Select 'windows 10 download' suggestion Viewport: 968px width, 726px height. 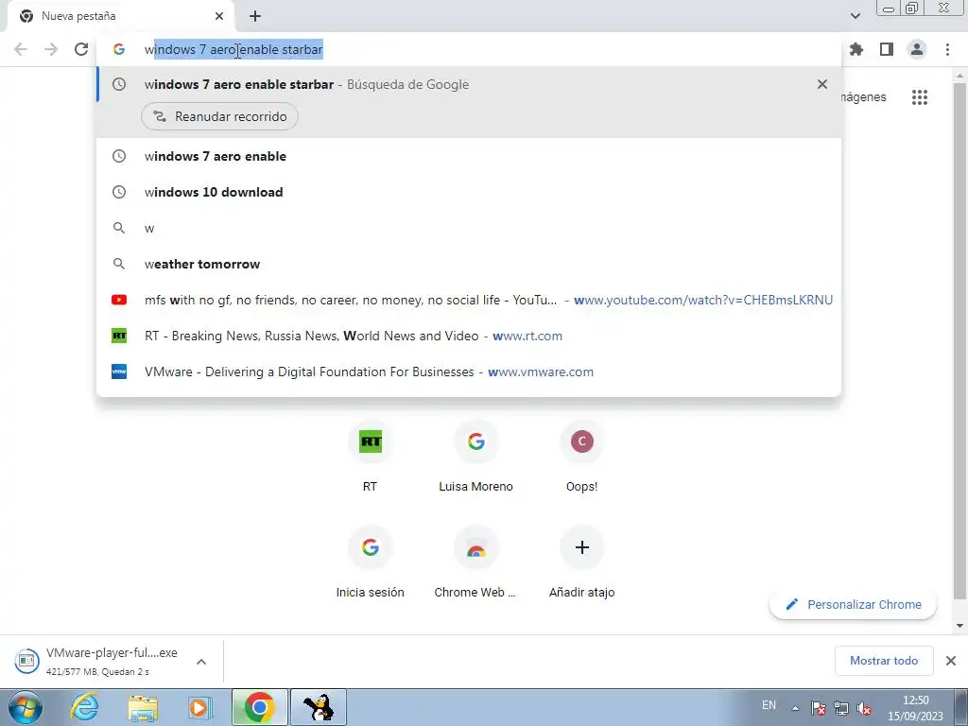pyautogui.click(x=469, y=192)
